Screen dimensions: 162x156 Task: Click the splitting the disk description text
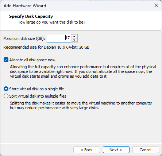click(81, 106)
